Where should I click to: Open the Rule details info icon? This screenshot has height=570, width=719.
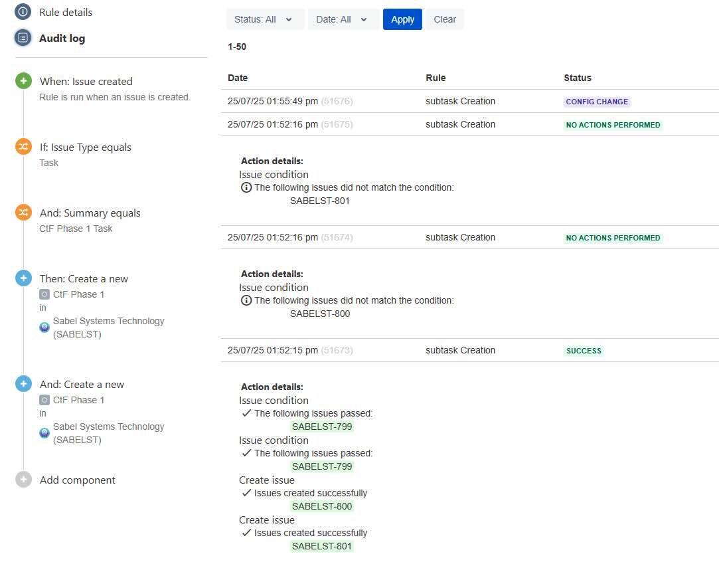(x=23, y=12)
